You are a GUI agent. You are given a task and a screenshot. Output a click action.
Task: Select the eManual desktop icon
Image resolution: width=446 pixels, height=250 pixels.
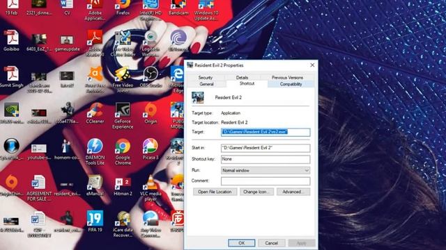click(95, 185)
